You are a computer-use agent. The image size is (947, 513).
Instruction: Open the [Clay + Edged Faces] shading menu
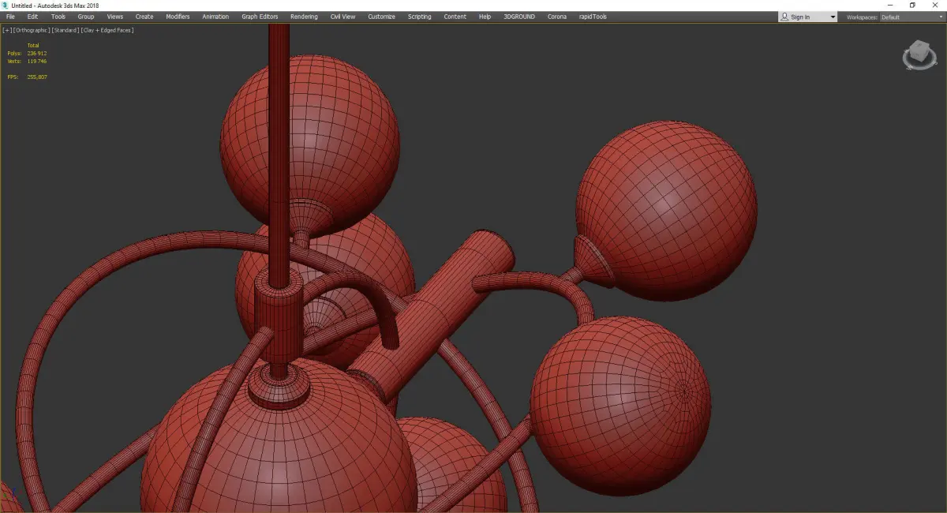[107, 30]
